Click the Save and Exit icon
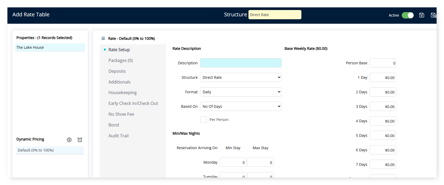The height and width of the screenshot is (185, 444). [x=433, y=15]
